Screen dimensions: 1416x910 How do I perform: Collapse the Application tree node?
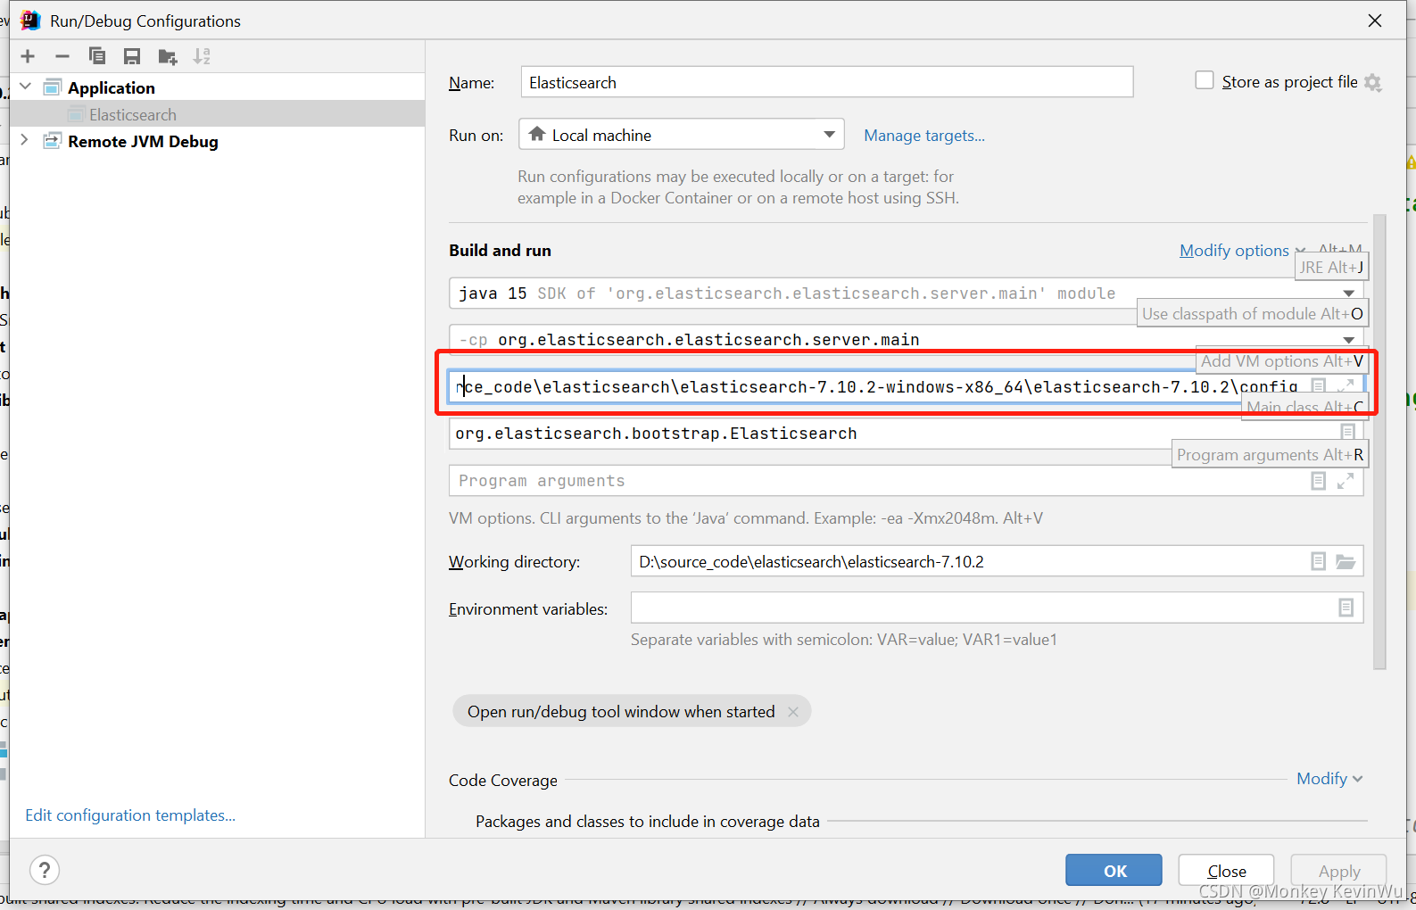pos(26,87)
